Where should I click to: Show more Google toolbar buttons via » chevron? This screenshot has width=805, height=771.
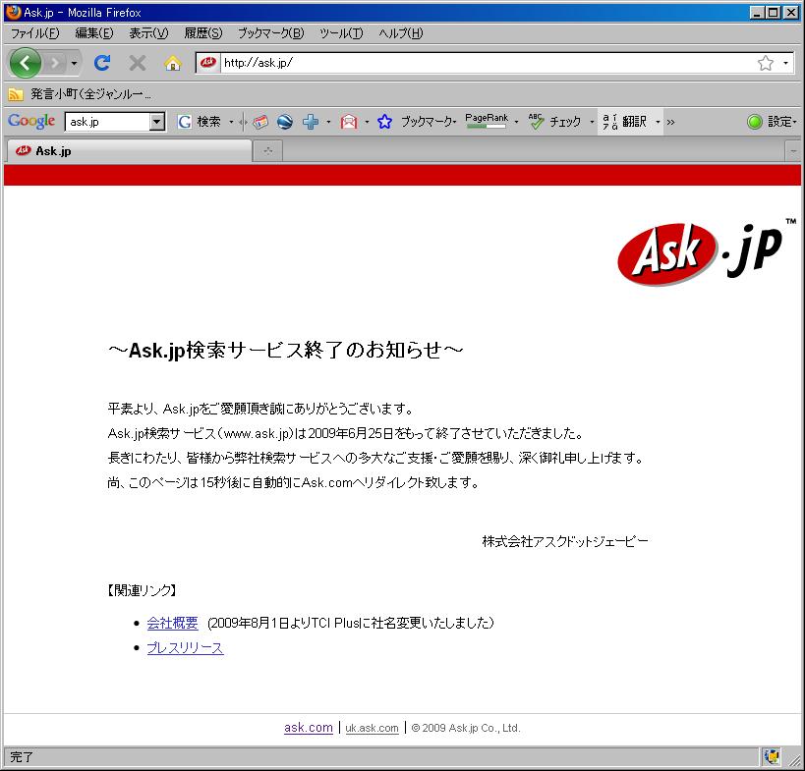[670, 122]
